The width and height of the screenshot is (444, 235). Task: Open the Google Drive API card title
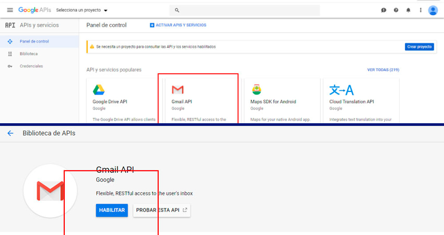point(110,102)
